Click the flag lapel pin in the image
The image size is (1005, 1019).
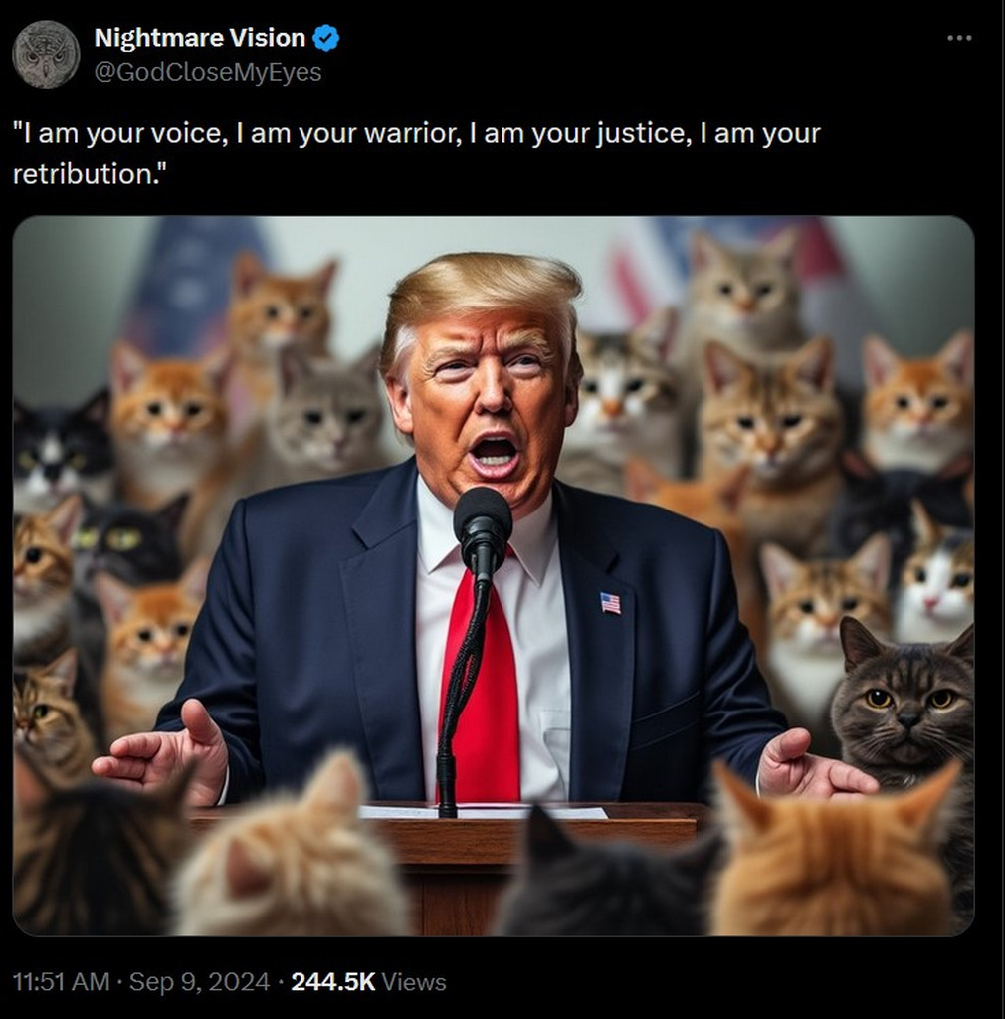611,602
